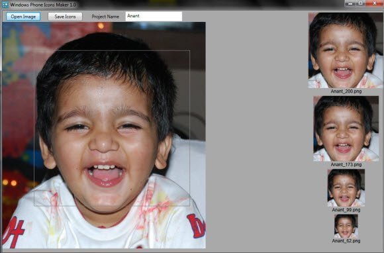Minimize the Windows Phone Icons Maker window

coord(350,3)
